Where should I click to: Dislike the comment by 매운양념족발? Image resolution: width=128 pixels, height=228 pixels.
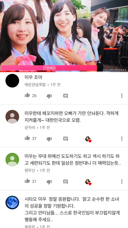coord(49,96)
